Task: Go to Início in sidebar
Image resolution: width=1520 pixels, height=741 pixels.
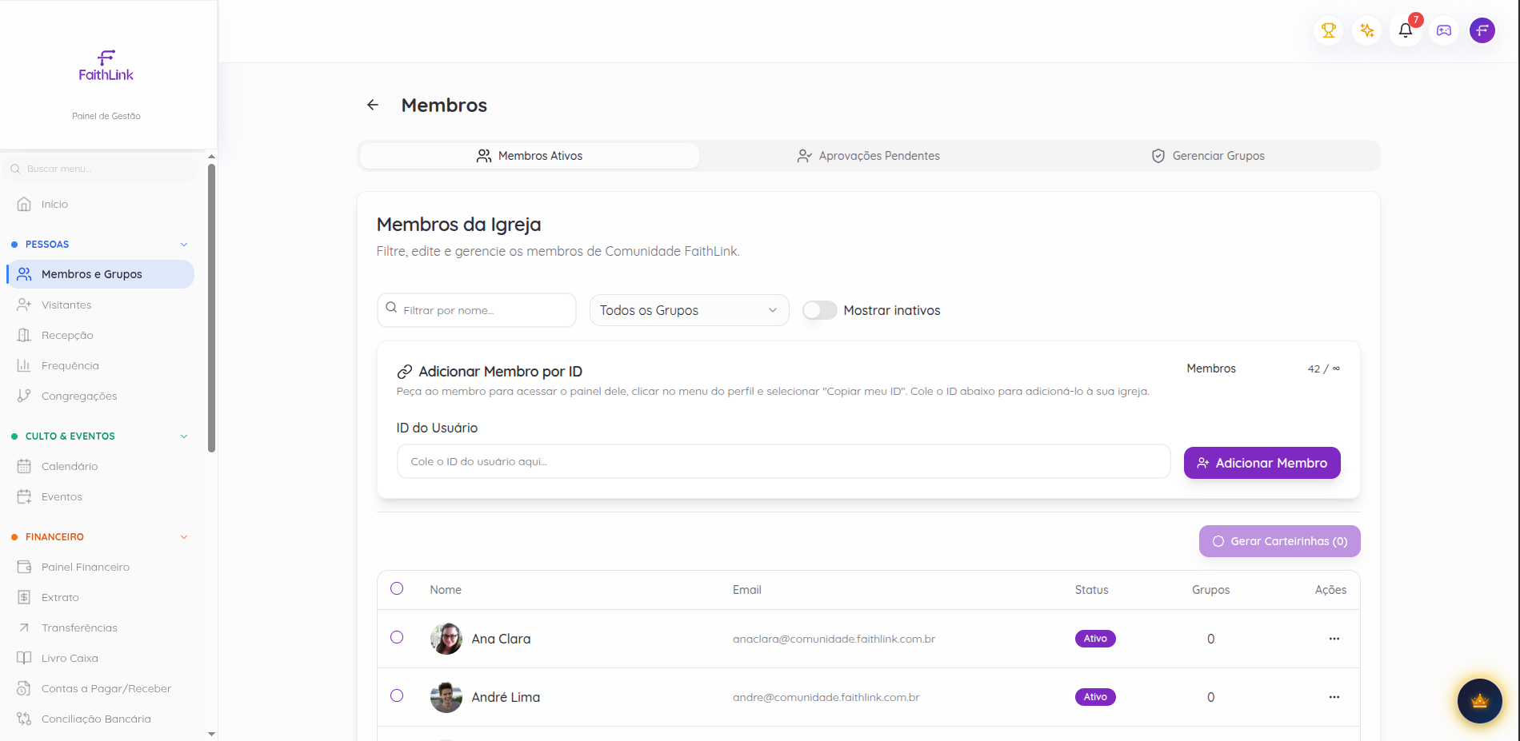Action: (x=101, y=204)
